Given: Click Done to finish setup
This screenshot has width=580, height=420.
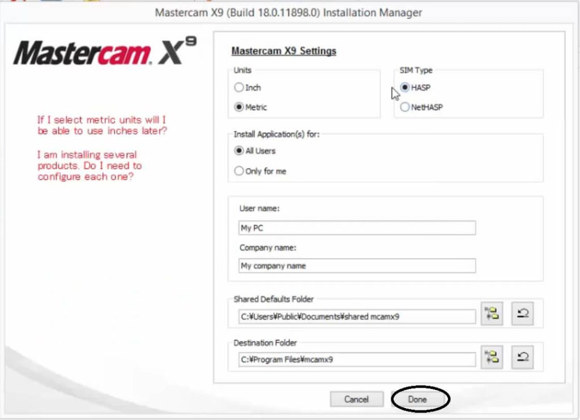Looking at the screenshot, I should (419, 399).
